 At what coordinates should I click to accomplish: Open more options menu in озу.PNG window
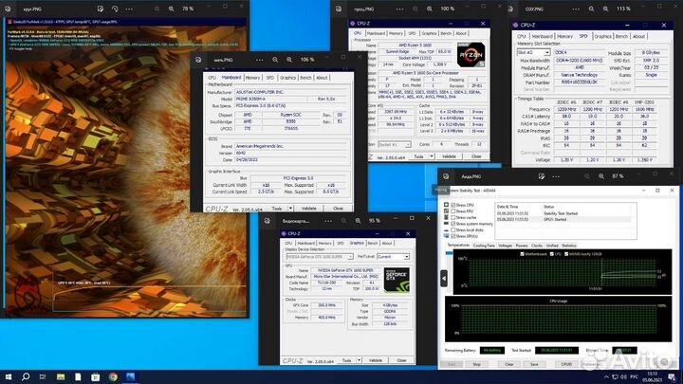(x=576, y=9)
